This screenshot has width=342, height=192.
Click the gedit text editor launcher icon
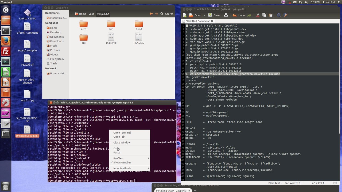coord(6,123)
